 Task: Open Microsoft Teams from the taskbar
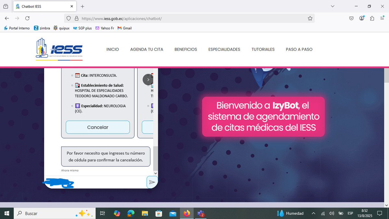pos(201,213)
